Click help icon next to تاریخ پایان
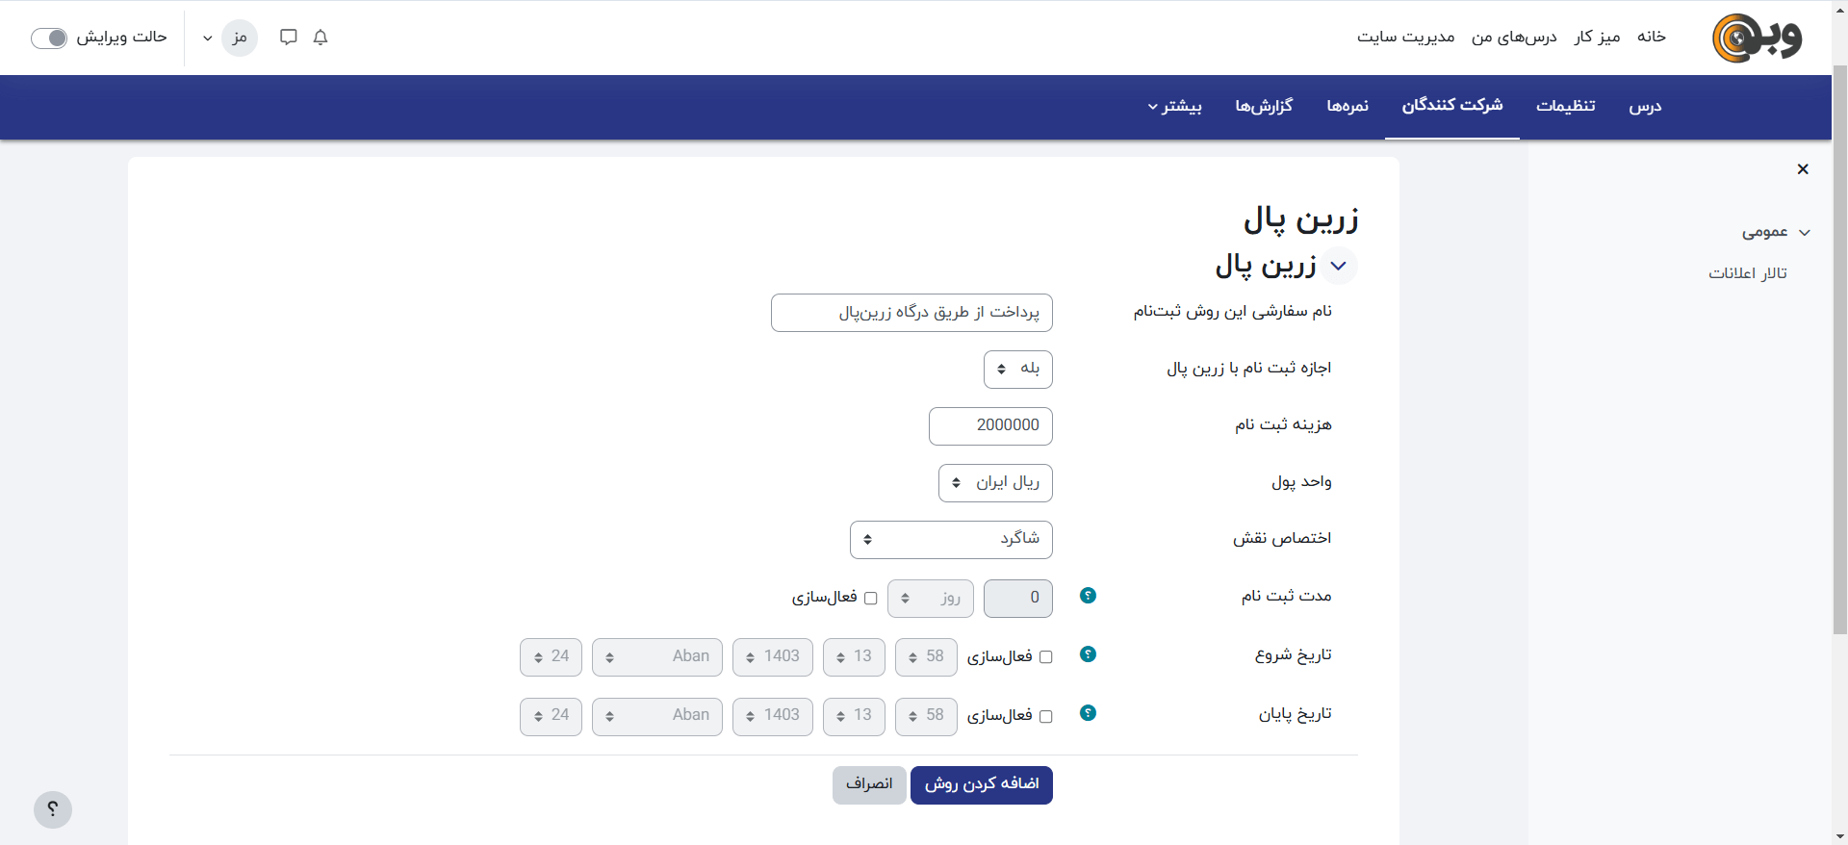 click(1088, 713)
